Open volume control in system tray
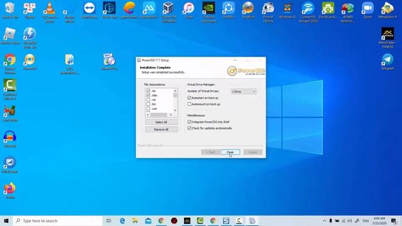Screen dimensions: 402x226 pyautogui.click(x=350, y=220)
